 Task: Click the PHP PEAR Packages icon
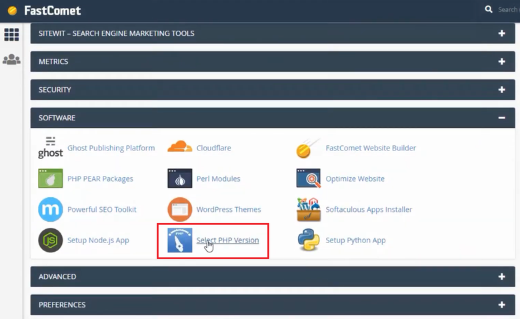(x=50, y=178)
